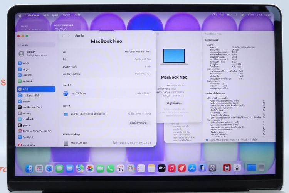Image resolution: width=289 pixels, height=193 pixels.
Task: Click the Display Settings (การตั้งค่าจอภาพ...) button
Action: point(139,123)
